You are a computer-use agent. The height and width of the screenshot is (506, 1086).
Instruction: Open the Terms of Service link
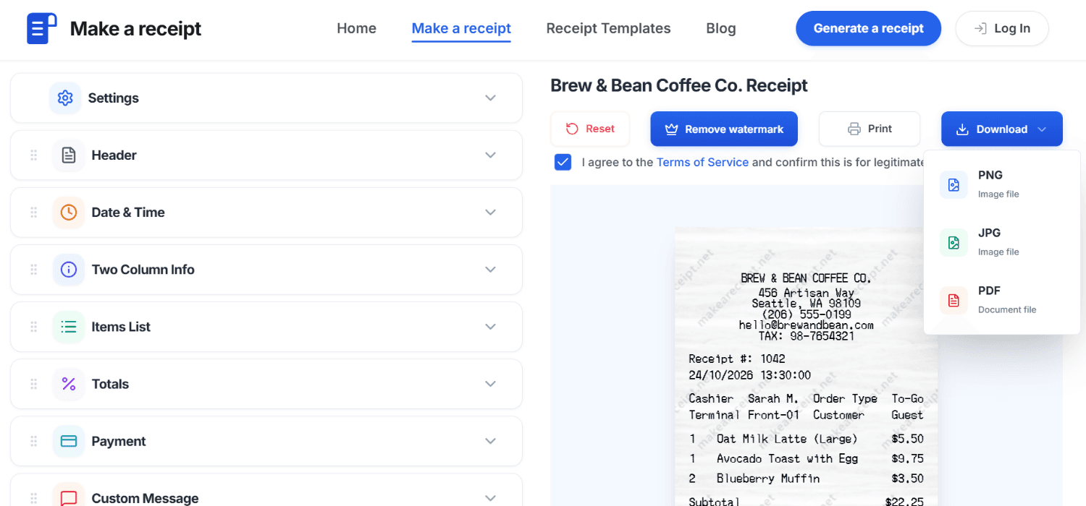tap(702, 162)
